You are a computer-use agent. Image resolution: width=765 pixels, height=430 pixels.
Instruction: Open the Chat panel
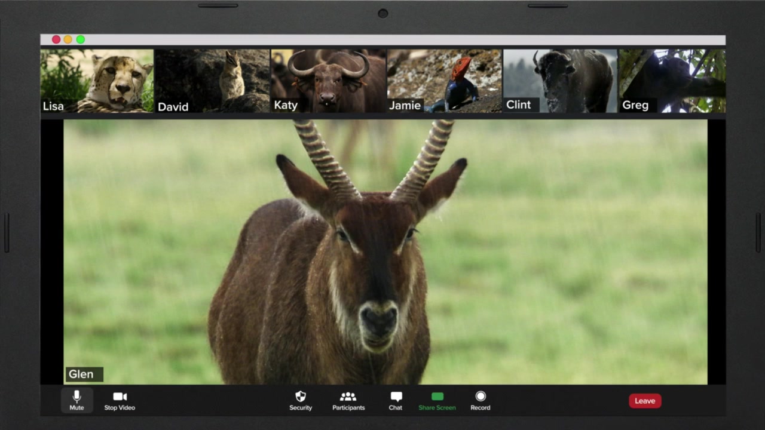tap(396, 400)
